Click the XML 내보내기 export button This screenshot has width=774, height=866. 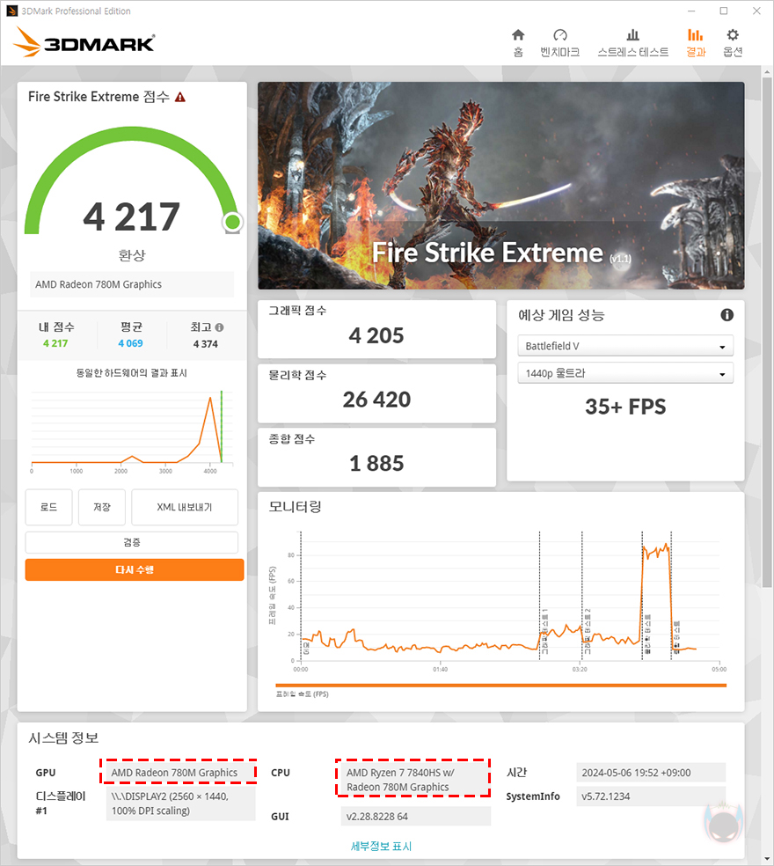[185, 507]
